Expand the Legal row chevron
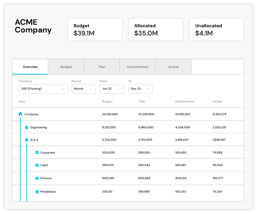257x214 pixels. 37,165
